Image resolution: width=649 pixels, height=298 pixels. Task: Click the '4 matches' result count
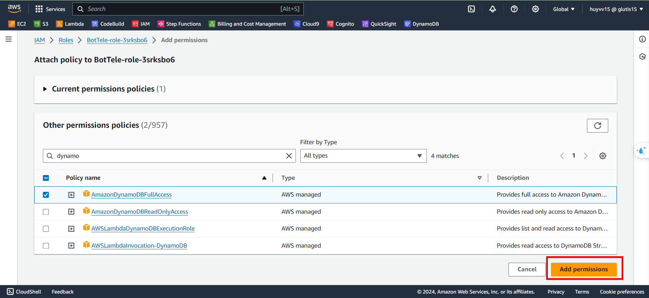pos(445,156)
